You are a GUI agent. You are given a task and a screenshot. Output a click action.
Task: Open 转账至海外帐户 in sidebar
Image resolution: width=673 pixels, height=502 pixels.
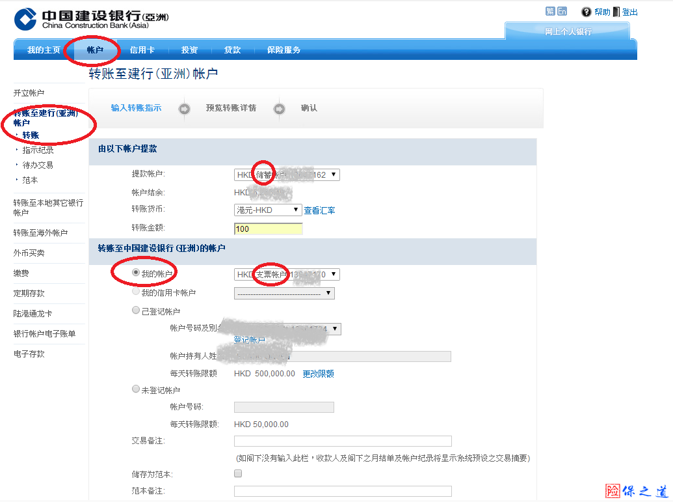tap(40, 233)
